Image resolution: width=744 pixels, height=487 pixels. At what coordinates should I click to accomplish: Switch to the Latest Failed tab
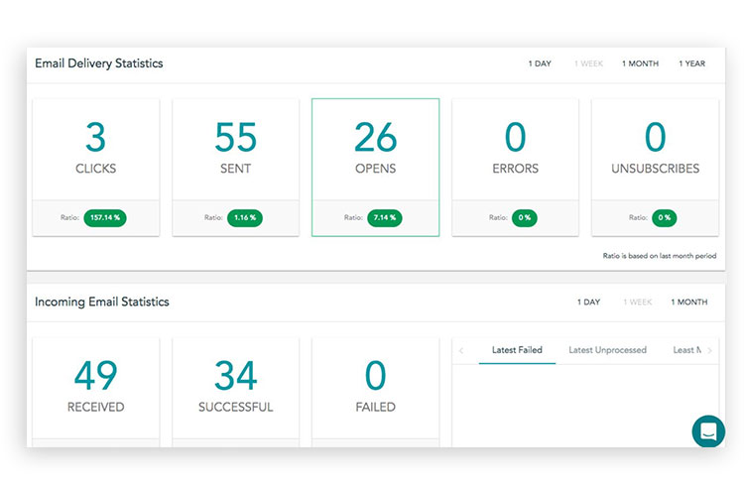coord(517,350)
